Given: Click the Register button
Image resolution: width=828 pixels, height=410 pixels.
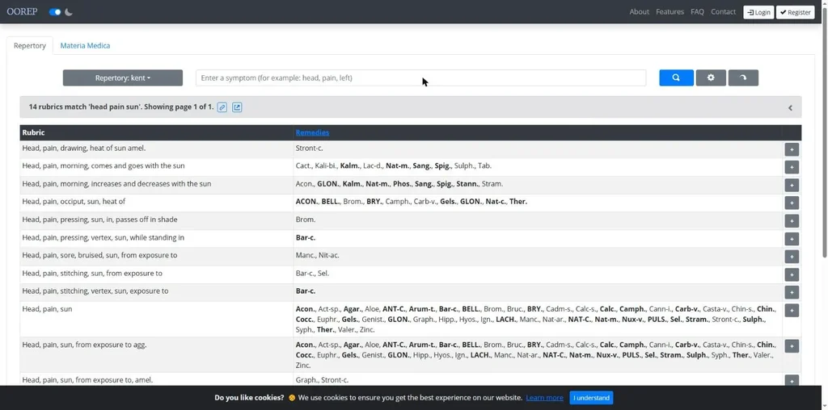Looking at the screenshot, I should point(796,12).
